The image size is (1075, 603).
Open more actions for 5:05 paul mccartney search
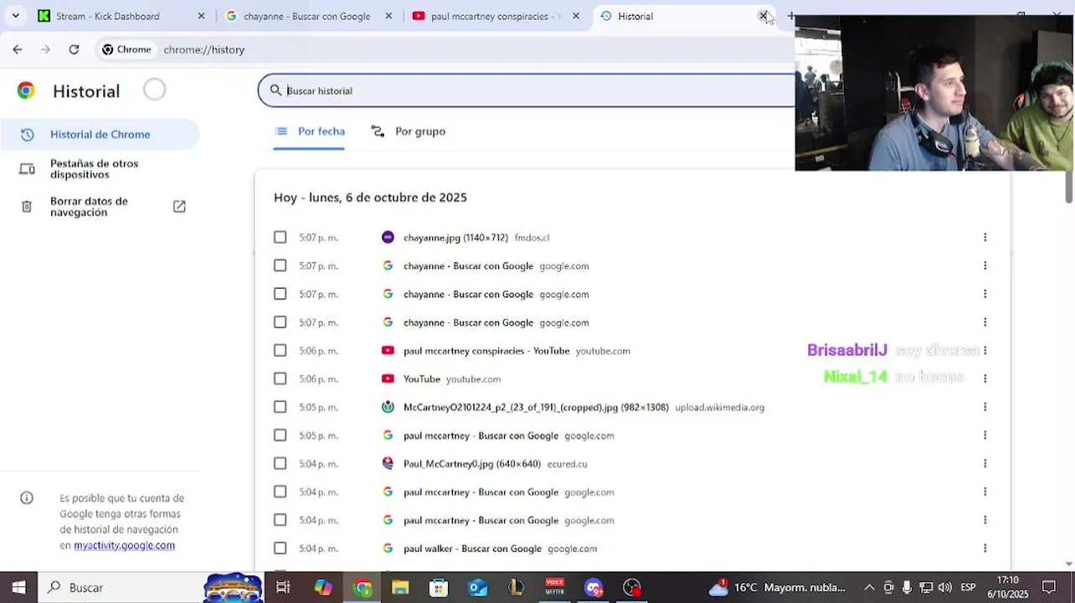985,435
